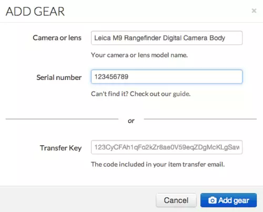Click the "Serial number" field label
The height and width of the screenshot is (212, 263).
coord(59,77)
